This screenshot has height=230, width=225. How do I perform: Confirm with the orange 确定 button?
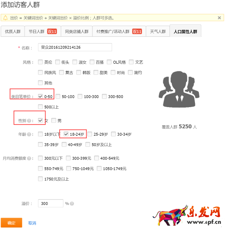pyautogui.click(x=12, y=223)
